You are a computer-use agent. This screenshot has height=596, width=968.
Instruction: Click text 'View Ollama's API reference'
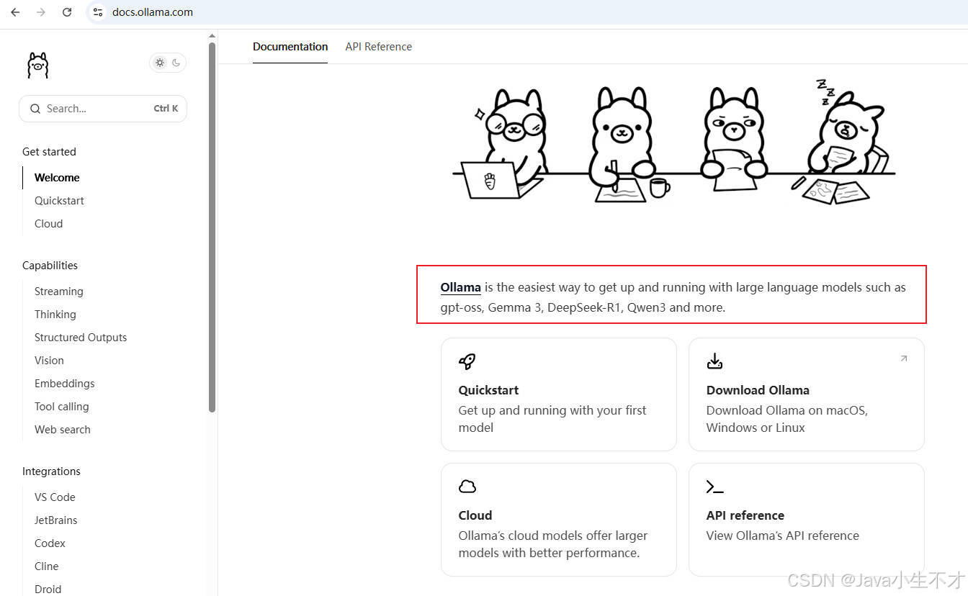coord(783,536)
